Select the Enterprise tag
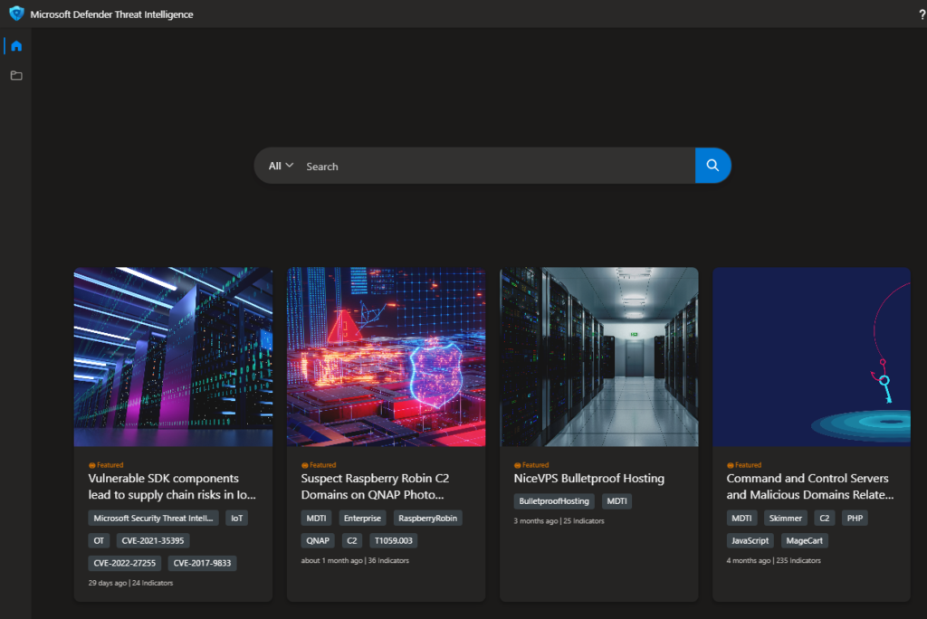Image resolution: width=927 pixels, height=619 pixels. [362, 518]
